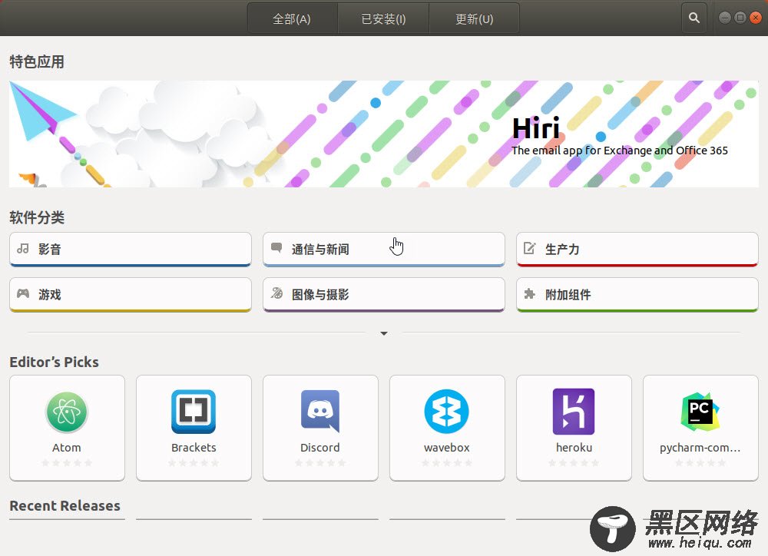Viewport: 768px width, 556px height.
Task: Click the Brackets name label
Action: (194, 447)
